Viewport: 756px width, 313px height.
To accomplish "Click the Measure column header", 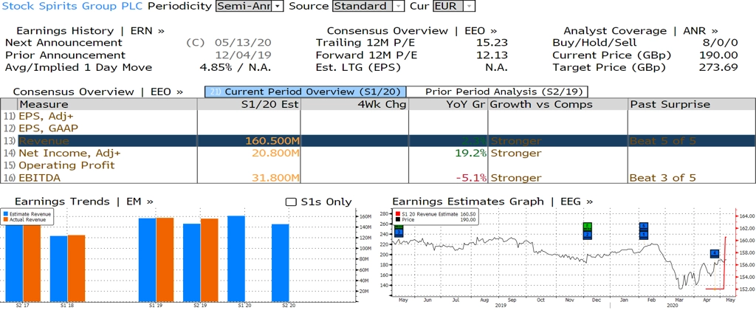I will pyautogui.click(x=107, y=104).
